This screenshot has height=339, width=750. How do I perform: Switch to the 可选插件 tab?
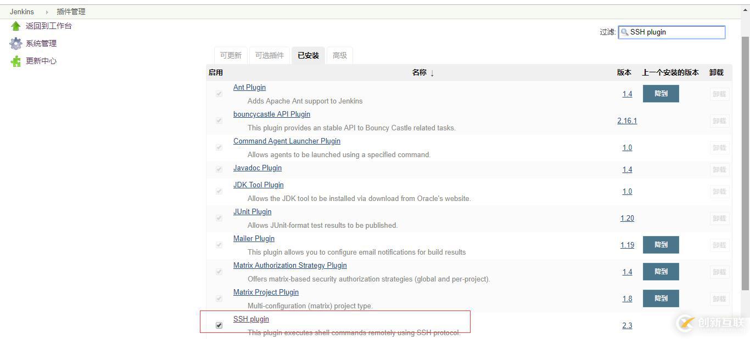click(270, 55)
